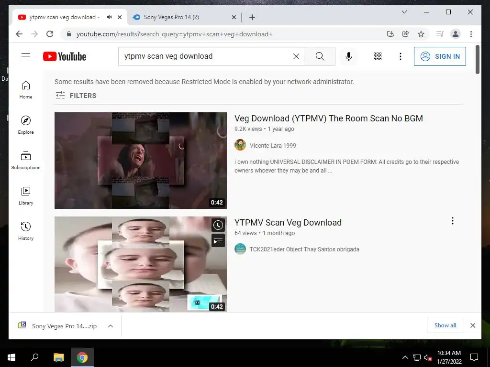Share this page from the address bar
This screenshot has height=367, width=490.
click(x=406, y=34)
